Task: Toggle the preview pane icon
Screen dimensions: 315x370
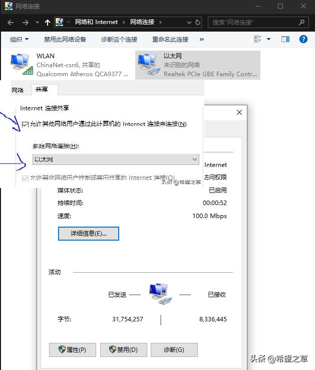Action: pyautogui.click(x=285, y=39)
